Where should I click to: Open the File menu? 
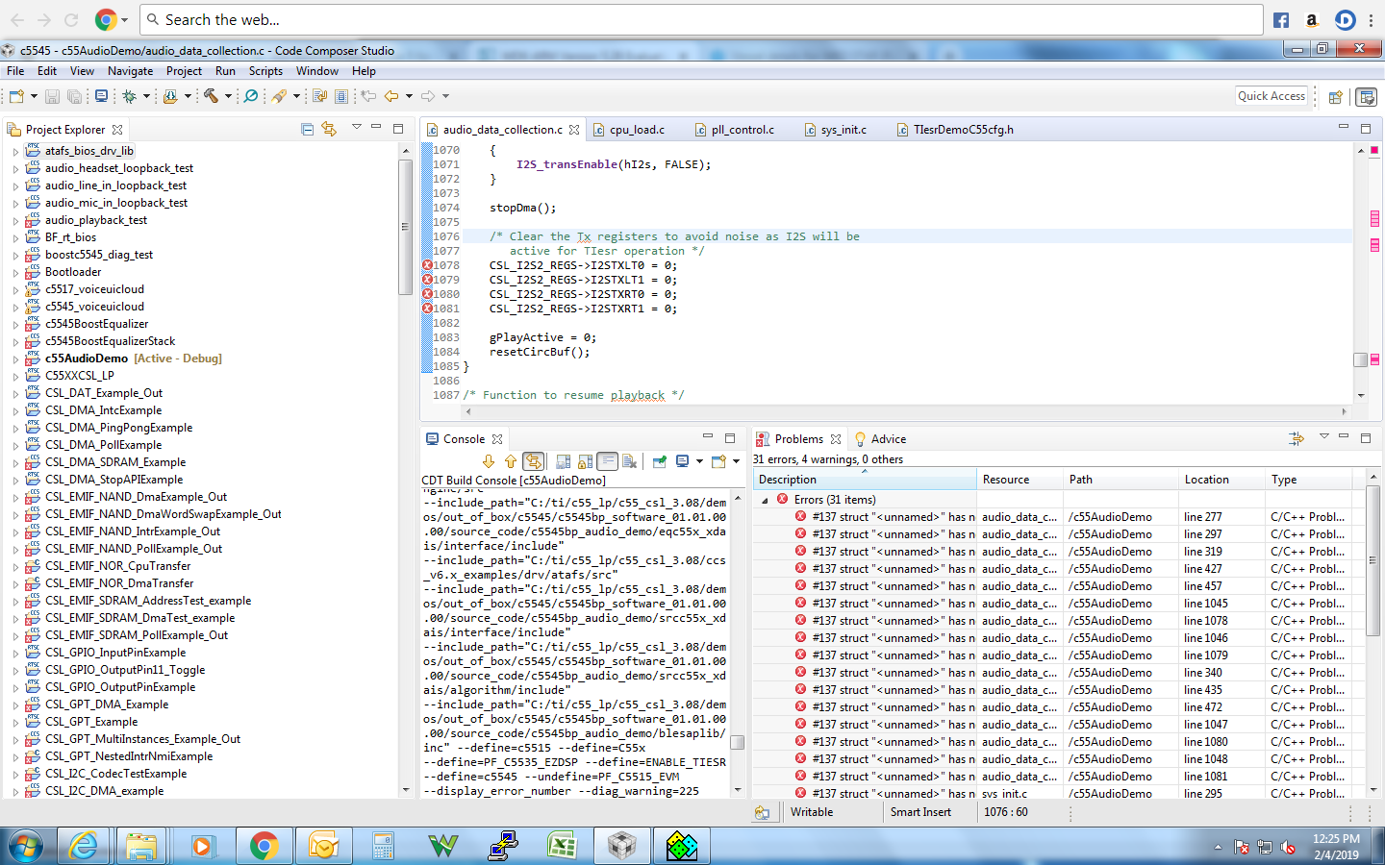pos(15,71)
